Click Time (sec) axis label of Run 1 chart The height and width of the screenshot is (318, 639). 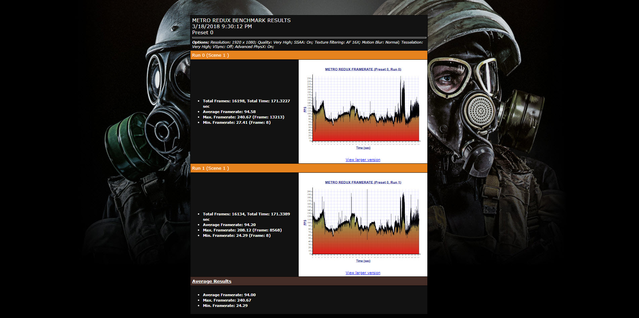tap(363, 261)
